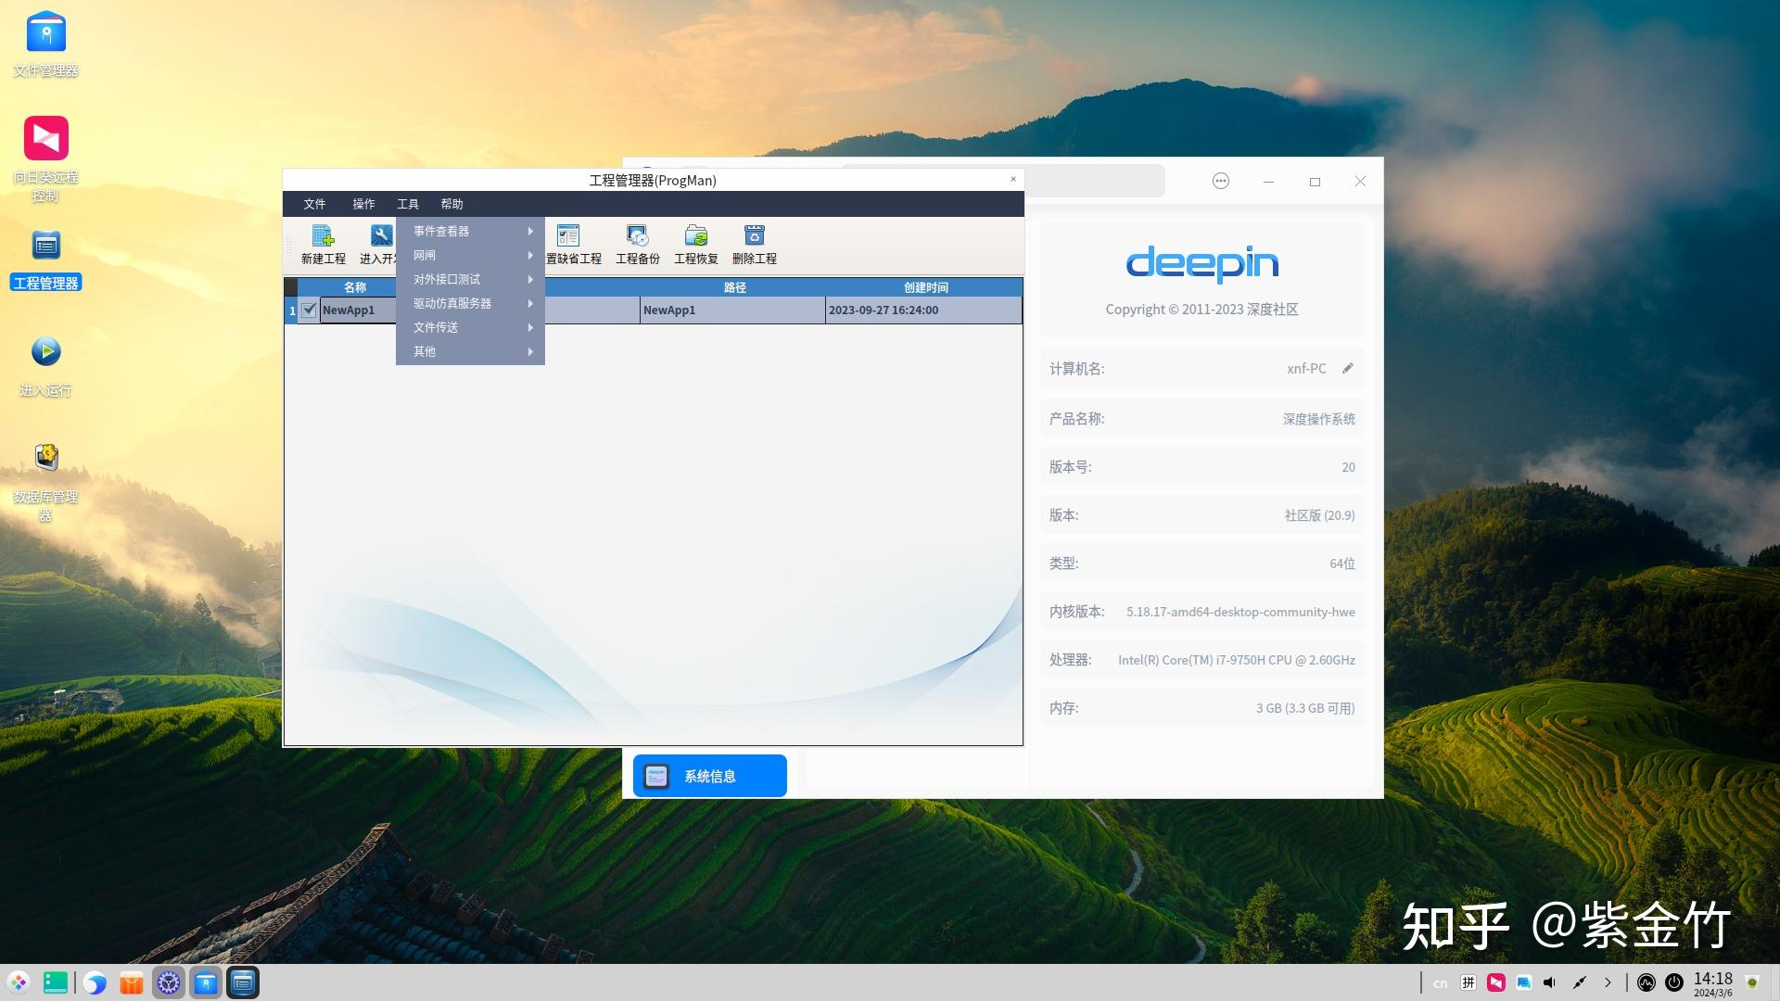Expand the 其他 submenu
Viewport: 1780px width, 1001px height.
(x=470, y=351)
